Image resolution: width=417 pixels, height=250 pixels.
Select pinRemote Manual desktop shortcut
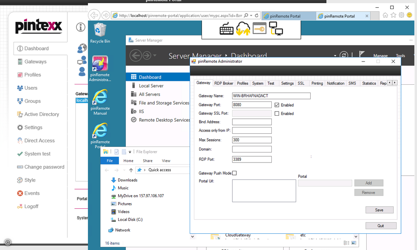(100, 102)
